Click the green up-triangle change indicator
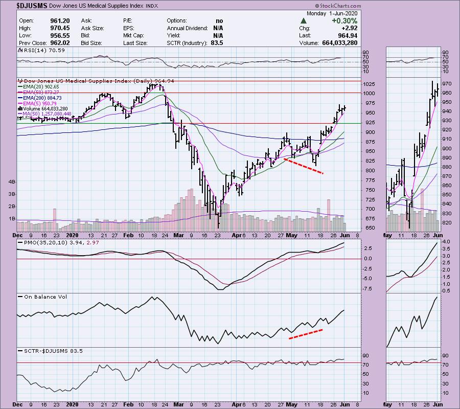 pos(304,21)
